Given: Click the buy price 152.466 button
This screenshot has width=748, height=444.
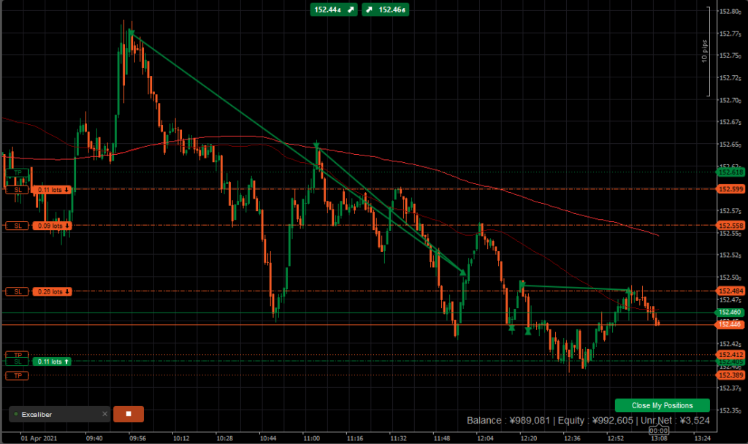Looking at the screenshot, I should [386, 9].
